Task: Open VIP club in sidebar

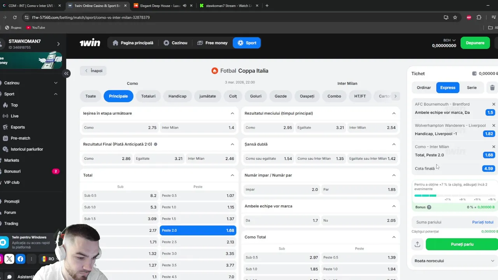Action: click(11, 182)
